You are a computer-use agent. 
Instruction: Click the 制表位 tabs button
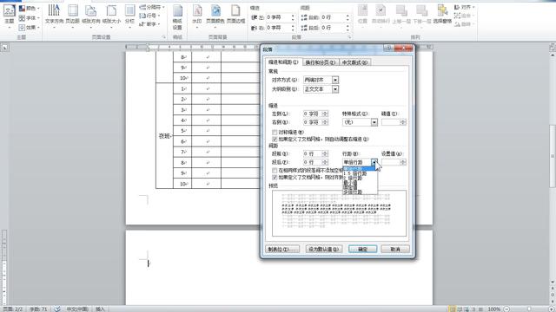[282, 249]
